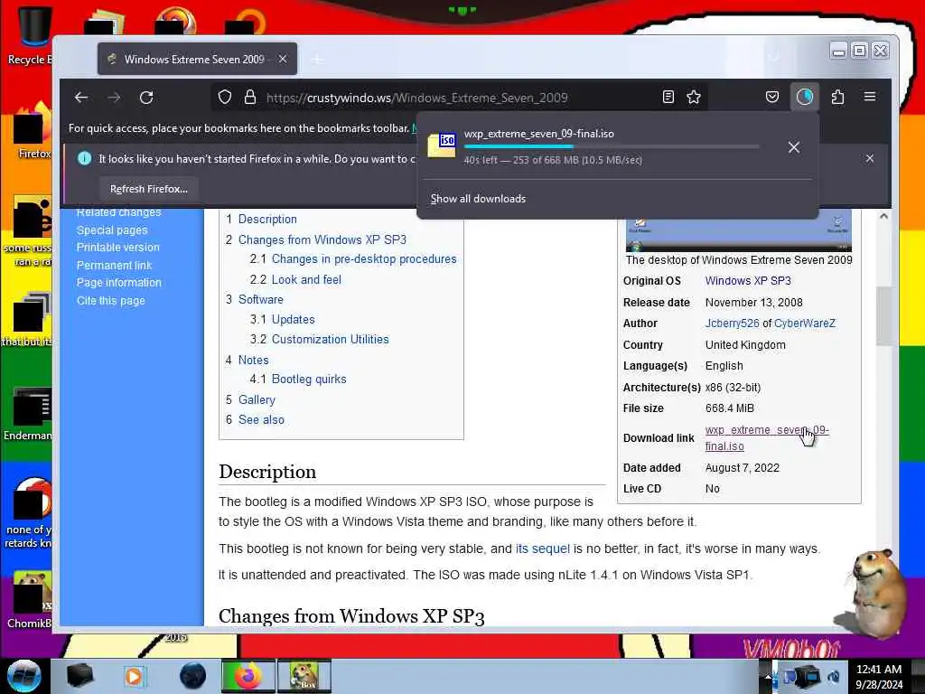Bookmark this page with the star icon

click(694, 98)
